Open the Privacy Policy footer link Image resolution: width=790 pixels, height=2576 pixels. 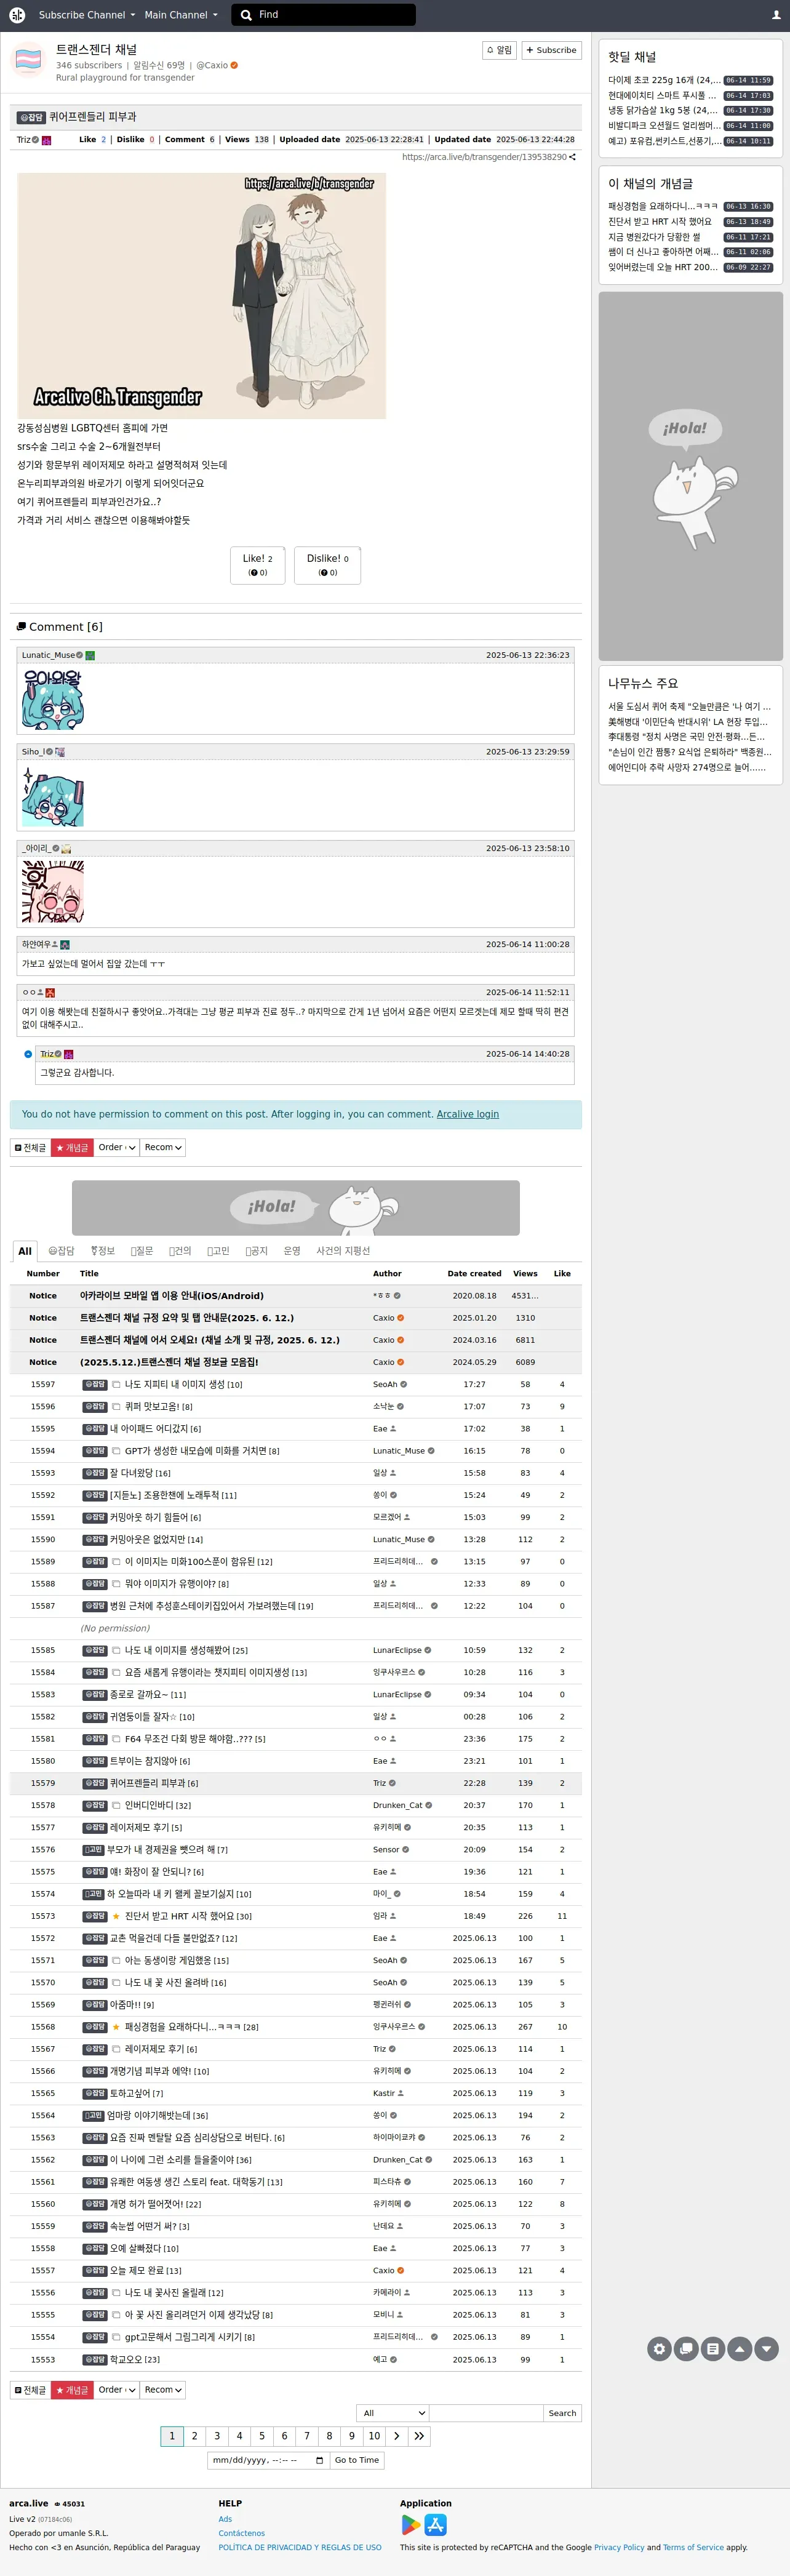coord(619,2548)
